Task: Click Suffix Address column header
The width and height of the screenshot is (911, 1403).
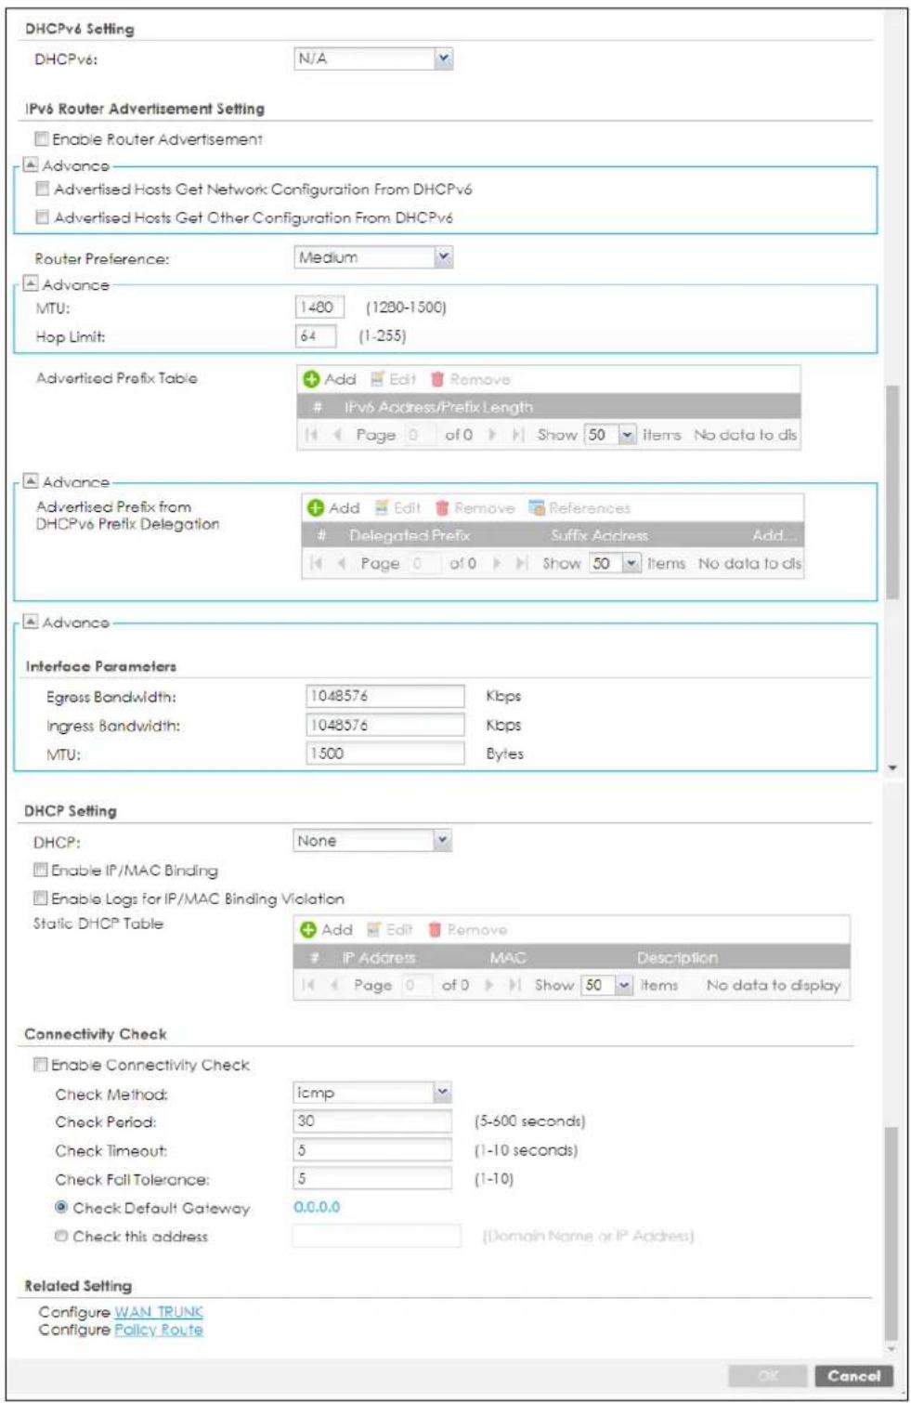Action: (x=599, y=535)
